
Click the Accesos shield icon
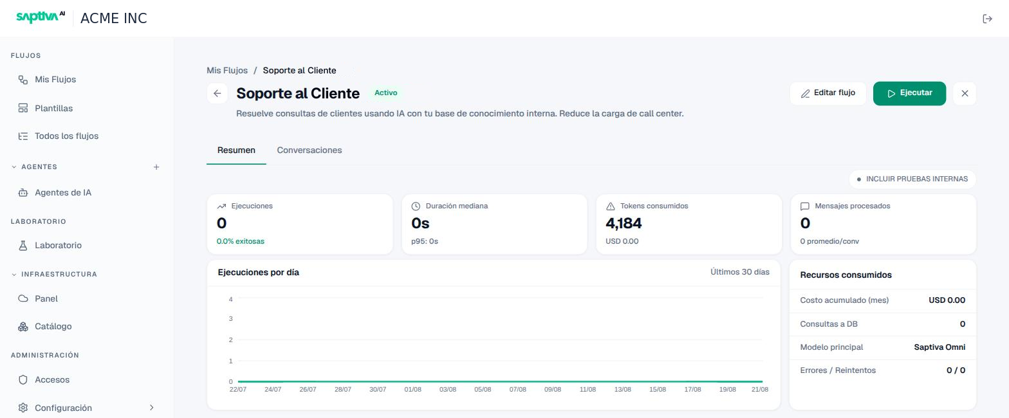23,380
